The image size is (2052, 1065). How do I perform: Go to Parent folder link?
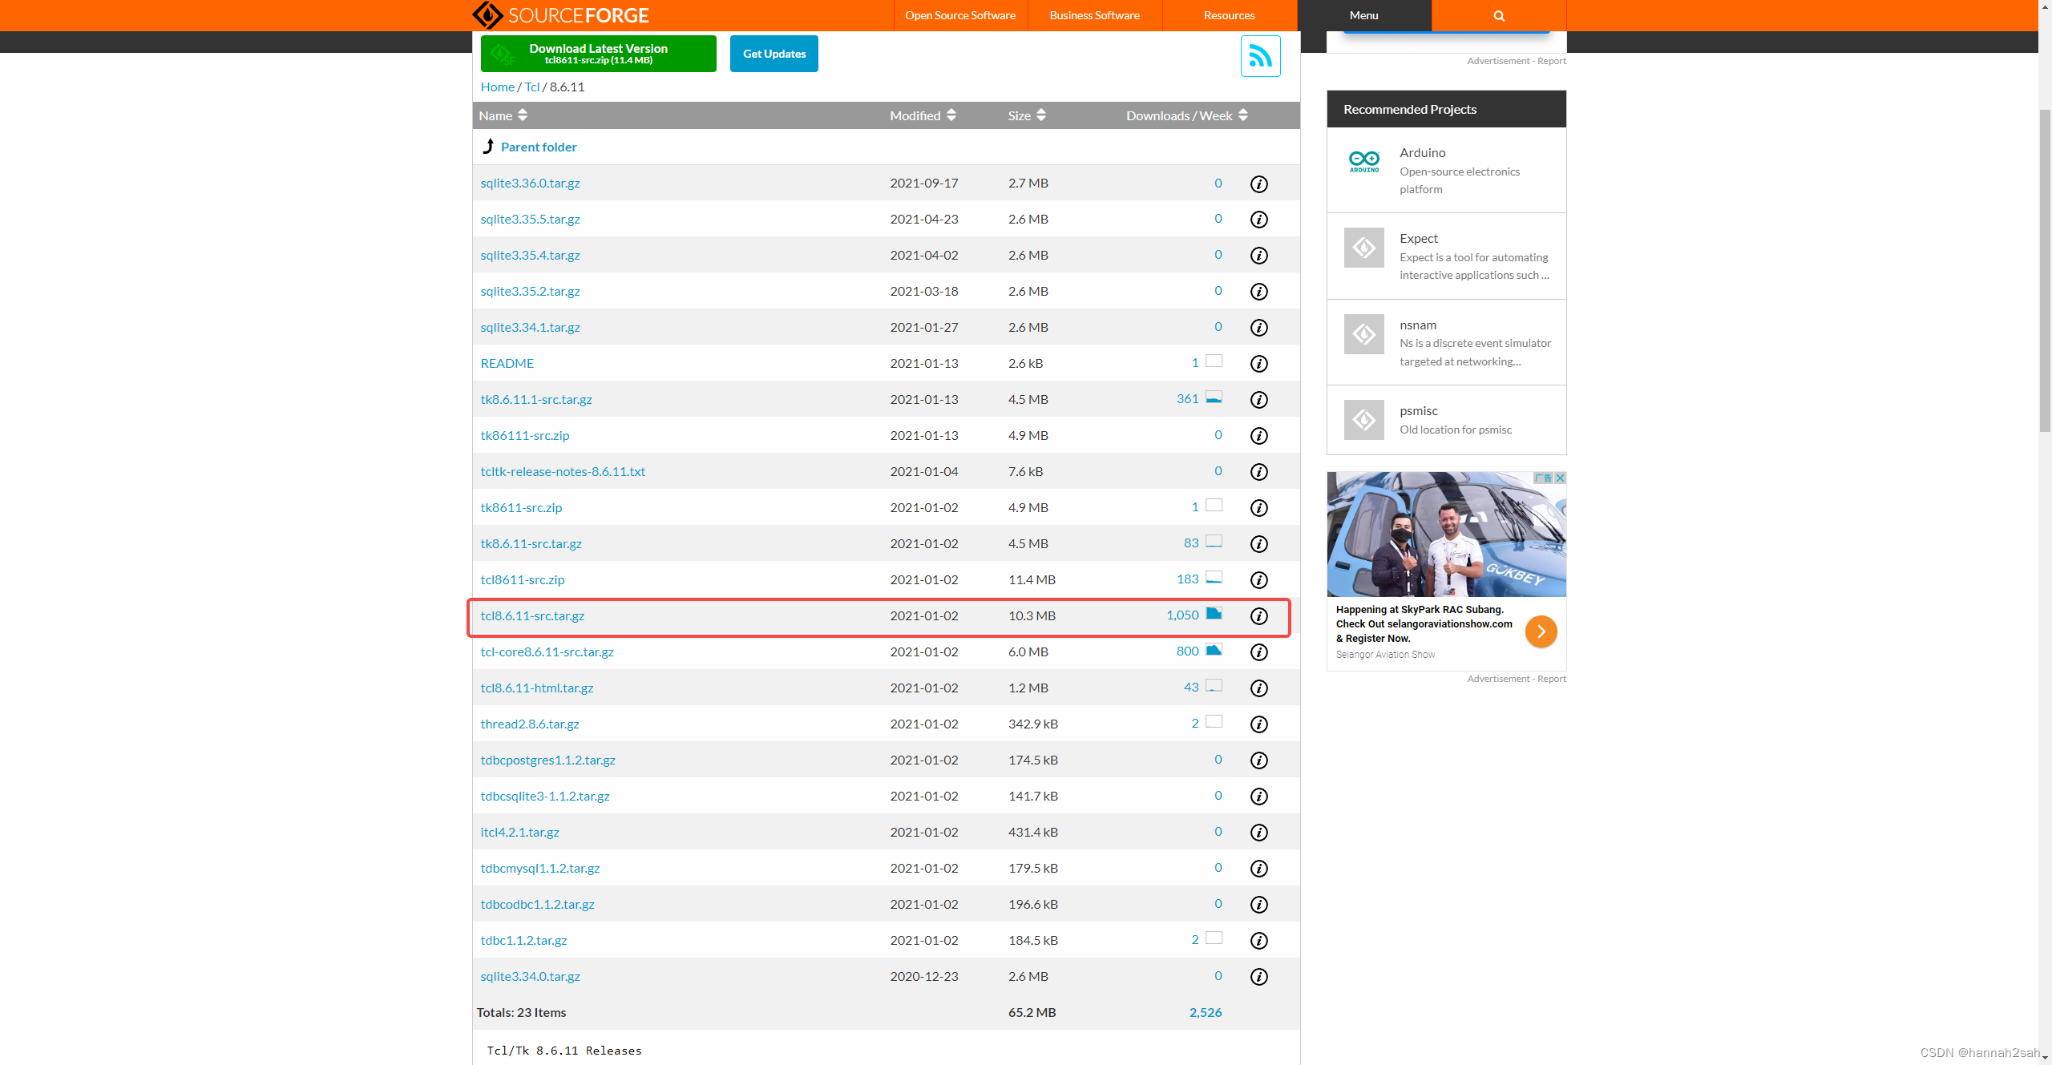[538, 147]
